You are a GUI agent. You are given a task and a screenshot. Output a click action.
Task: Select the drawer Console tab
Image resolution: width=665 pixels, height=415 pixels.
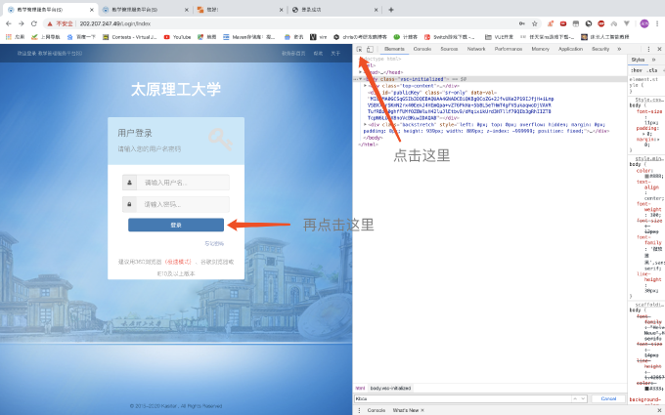(377, 410)
